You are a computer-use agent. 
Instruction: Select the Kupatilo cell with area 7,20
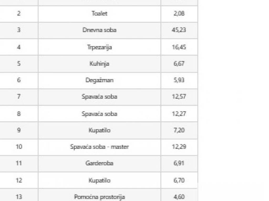tap(99, 130)
